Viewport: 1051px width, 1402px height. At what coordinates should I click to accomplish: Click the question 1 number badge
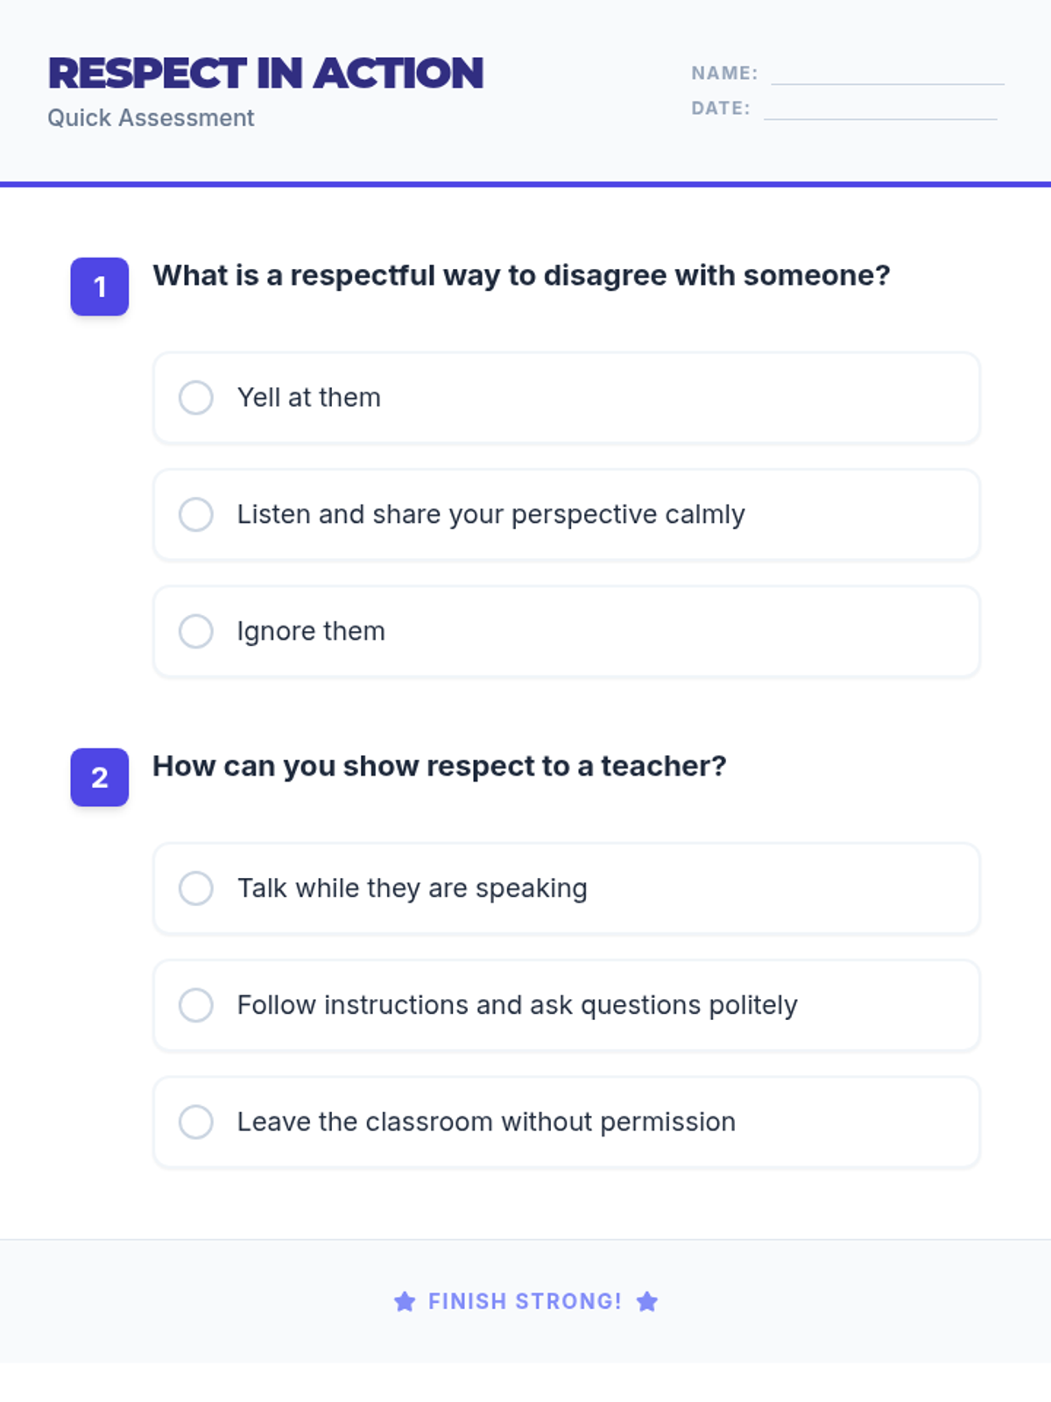point(100,287)
